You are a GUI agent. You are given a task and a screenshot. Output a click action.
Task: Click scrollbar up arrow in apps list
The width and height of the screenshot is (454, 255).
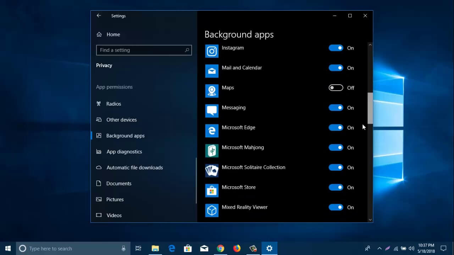(370, 45)
